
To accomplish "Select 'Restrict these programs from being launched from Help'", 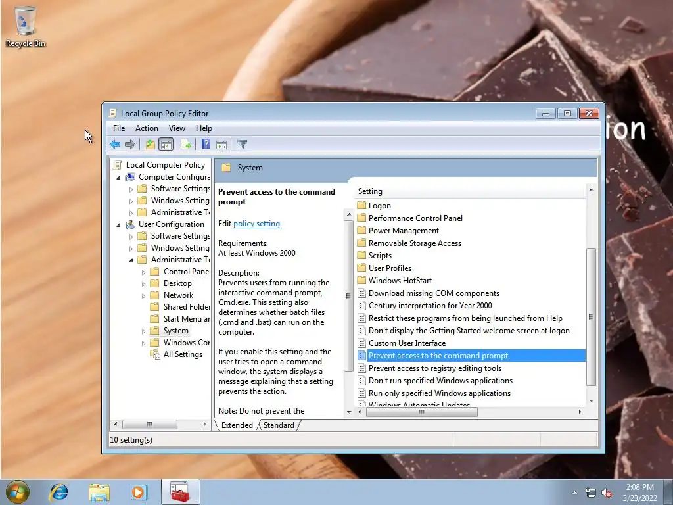I will (465, 318).
